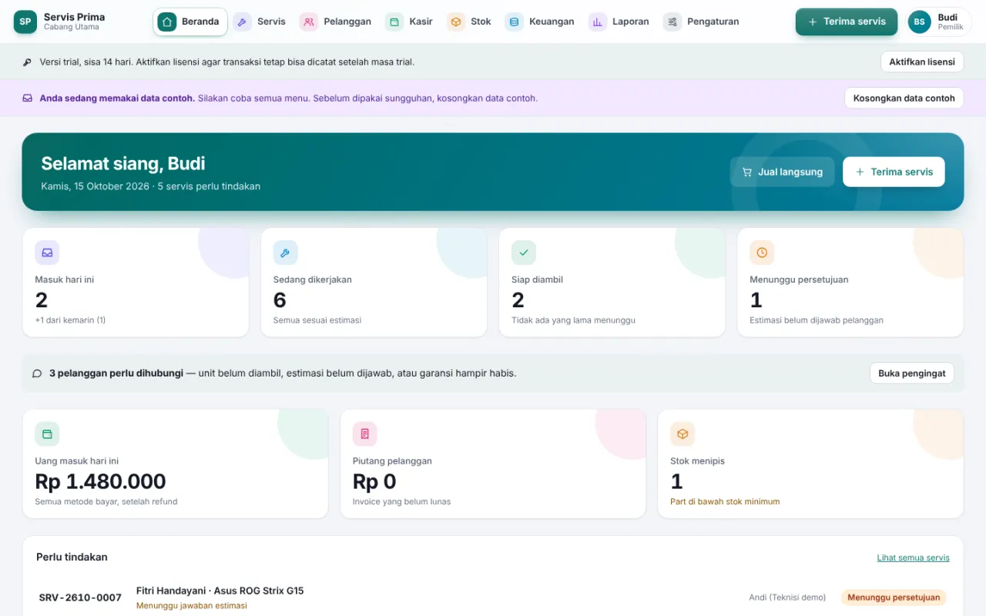986x616 pixels.
Task: Click the Rp 1.480.000 amount
Action: [x=100, y=481]
